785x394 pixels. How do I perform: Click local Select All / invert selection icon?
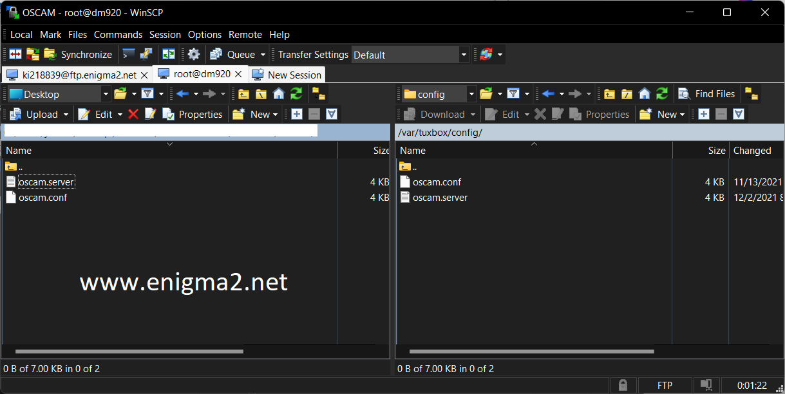[x=332, y=114]
